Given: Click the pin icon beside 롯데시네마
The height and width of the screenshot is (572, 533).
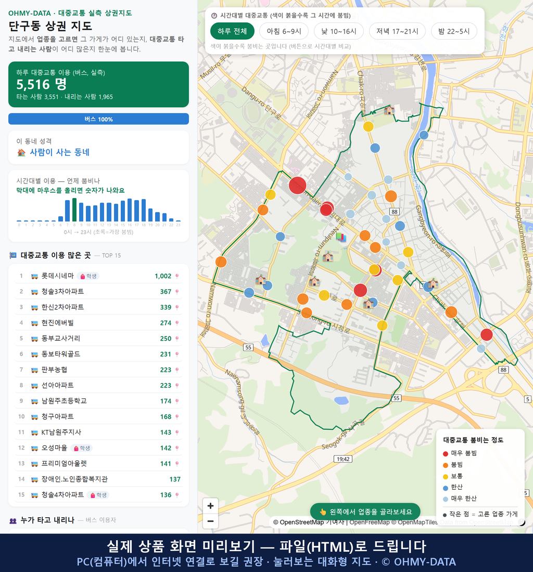Looking at the screenshot, I should coord(177,276).
